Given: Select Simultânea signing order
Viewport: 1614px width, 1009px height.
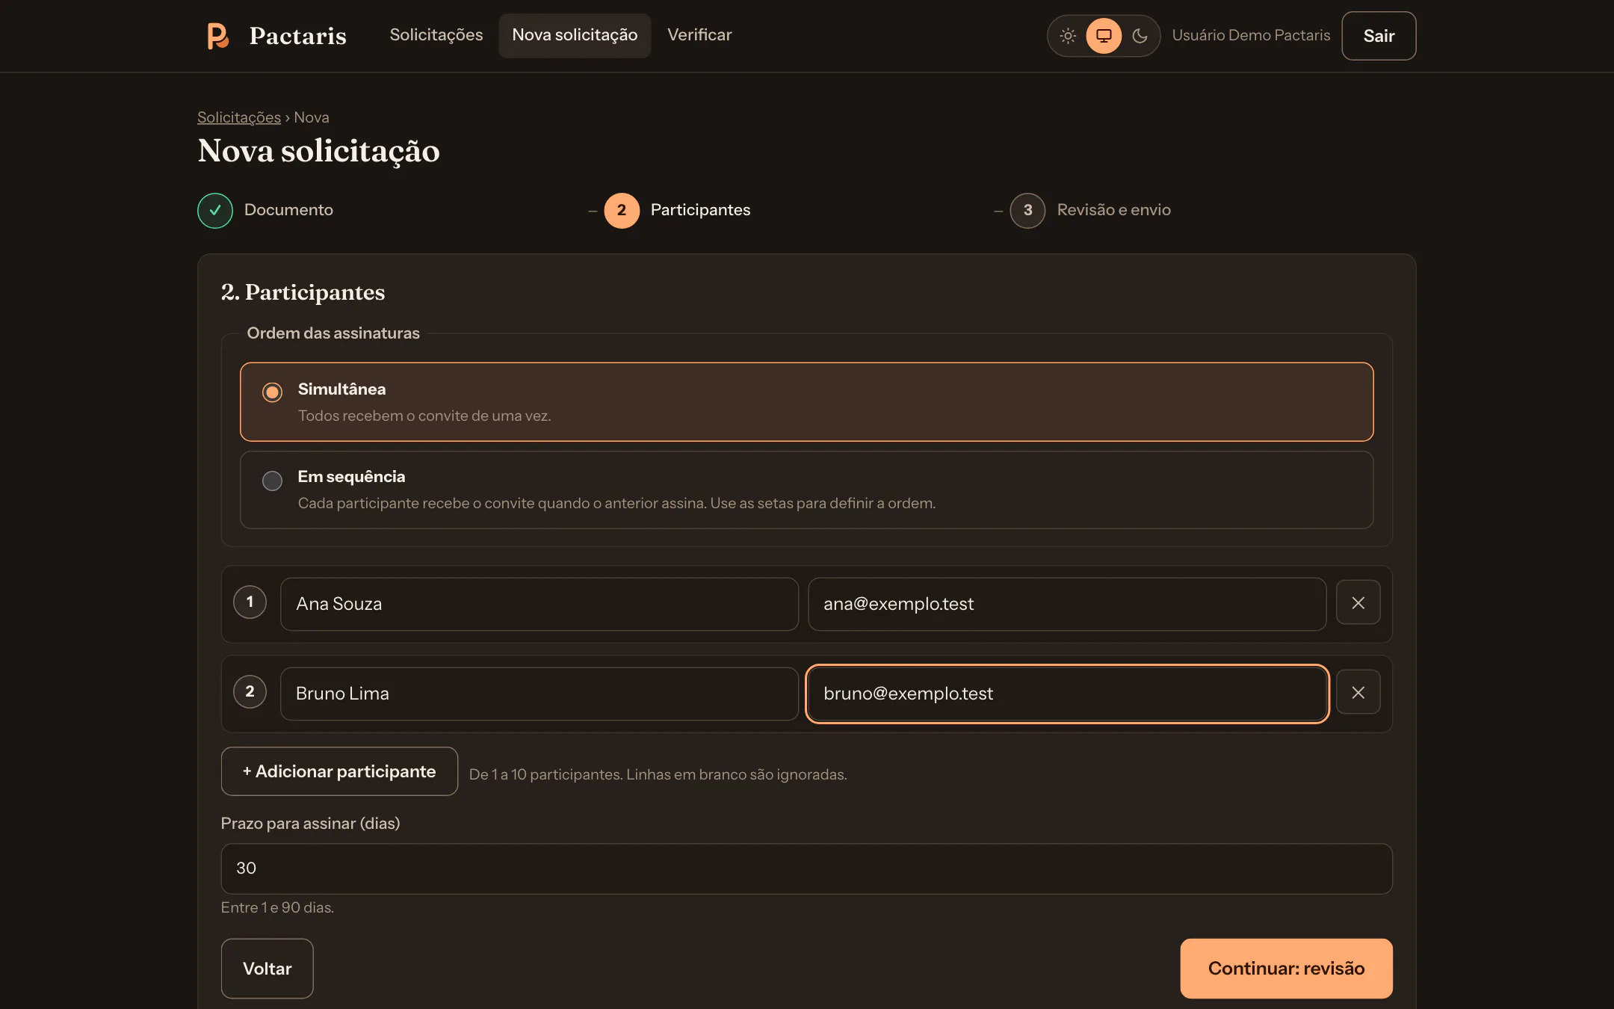Looking at the screenshot, I should point(806,401).
